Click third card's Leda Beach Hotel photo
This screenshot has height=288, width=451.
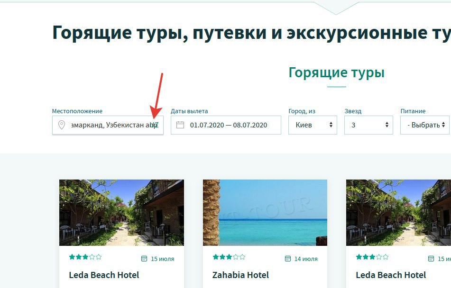click(x=399, y=213)
